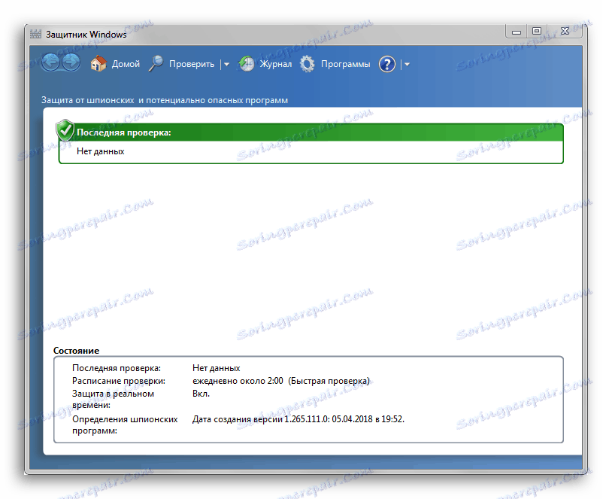Click the 'Расписание проверки:' label
The height and width of the screenshot is (499, 612).
tap(119, 381)
